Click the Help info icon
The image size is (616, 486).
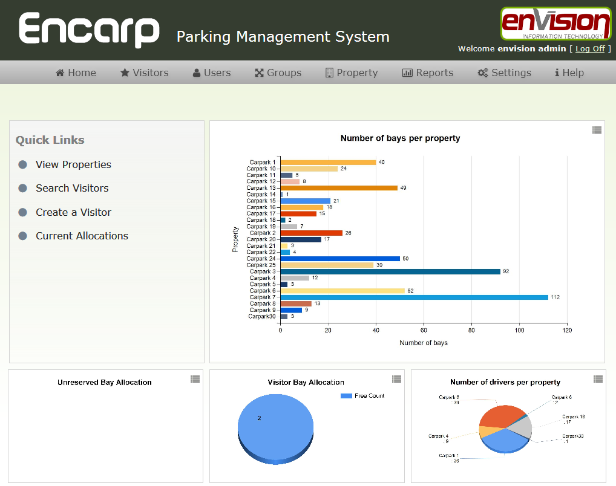[557, 73]
